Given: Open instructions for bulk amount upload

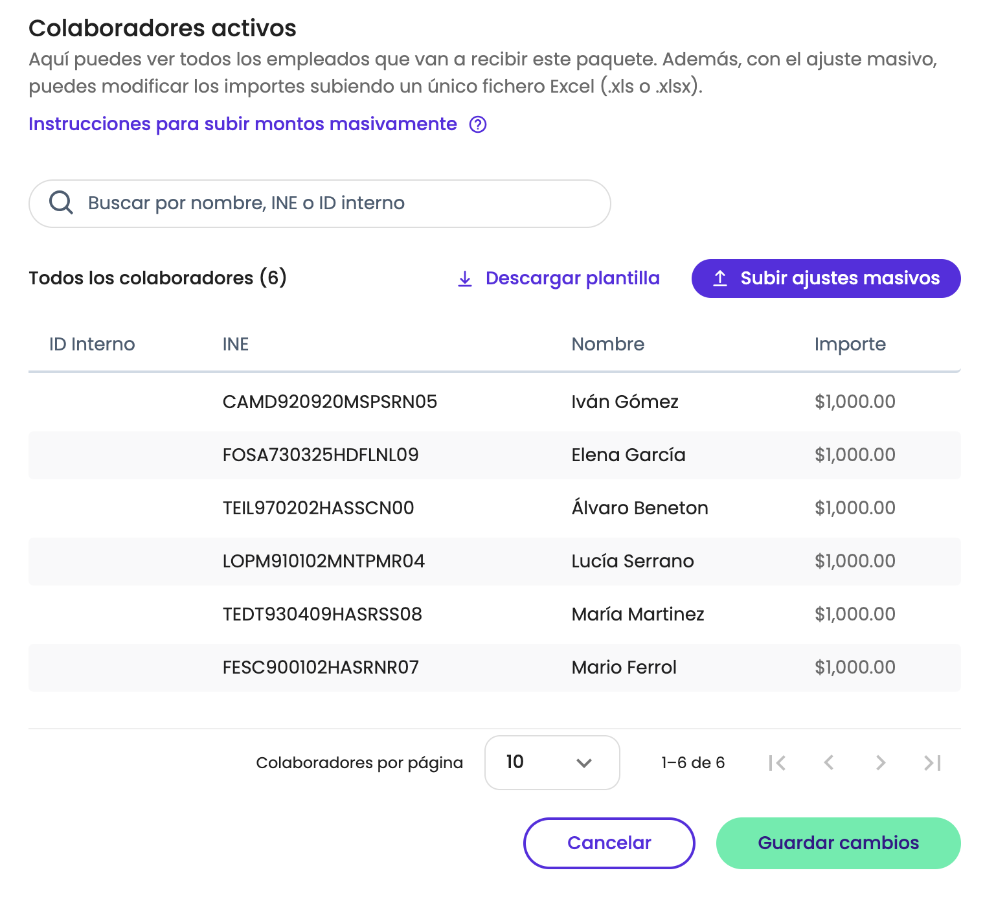Looking at the screenshot, I should tap(243, 124).
